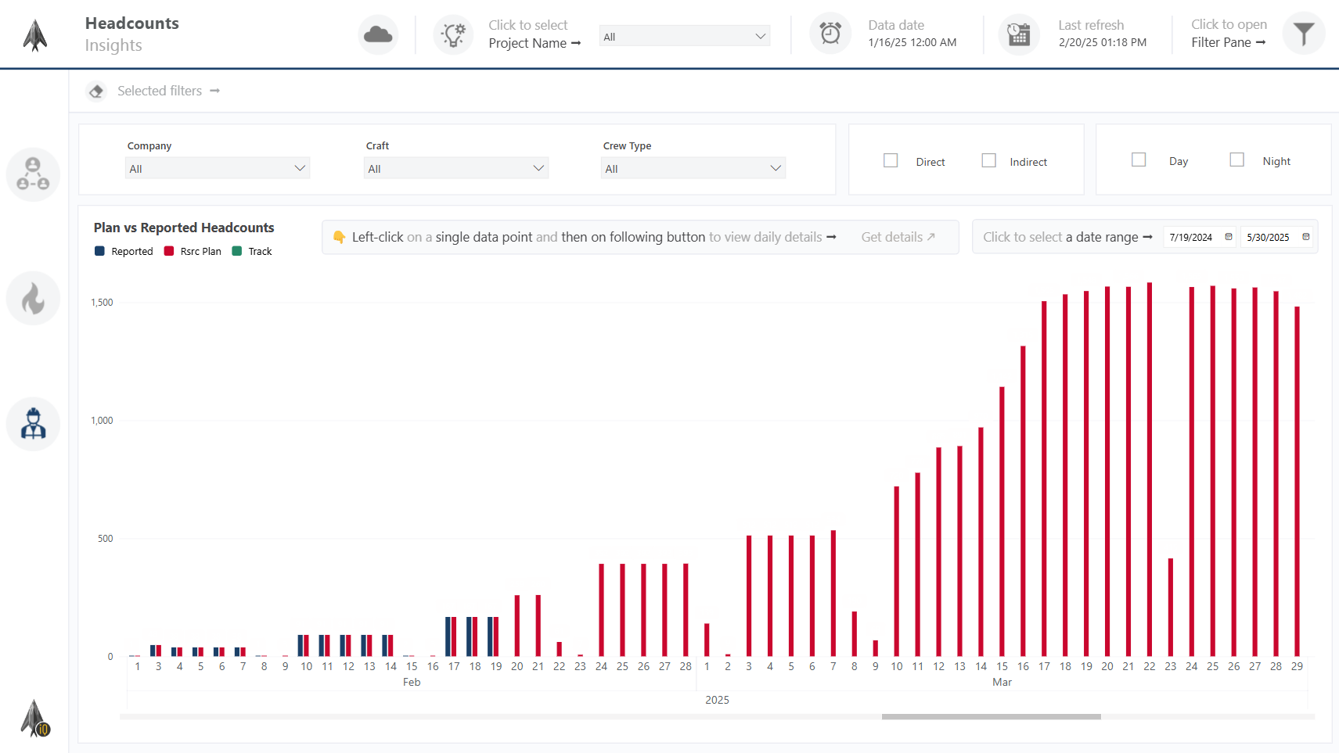Image resolution: width=1339 pixels, height=753 pixels.
Task: Click the chart horizontal scrollbar thumb
Action: point(991,716)
